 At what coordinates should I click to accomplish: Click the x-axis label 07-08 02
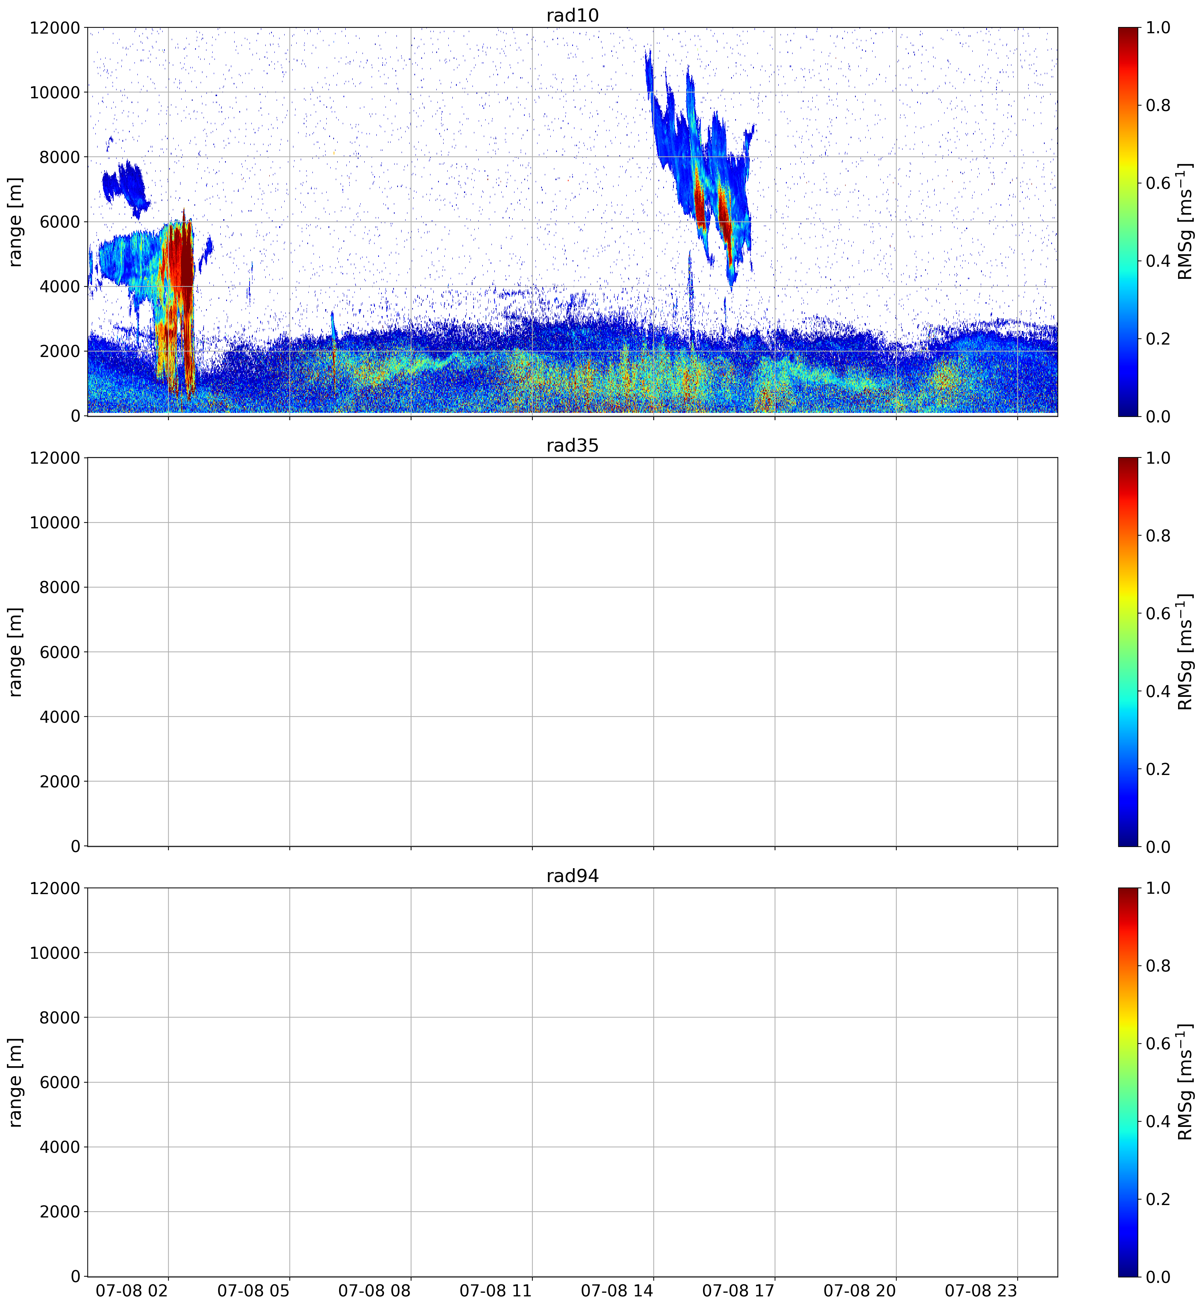click(132, 1291)
